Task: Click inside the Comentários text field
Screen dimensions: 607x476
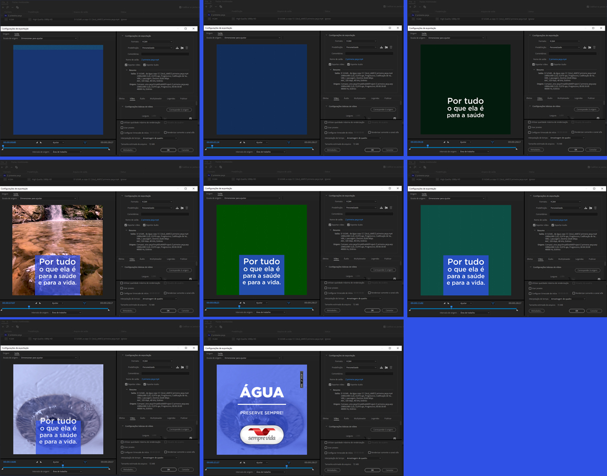Action: (165, 54)
